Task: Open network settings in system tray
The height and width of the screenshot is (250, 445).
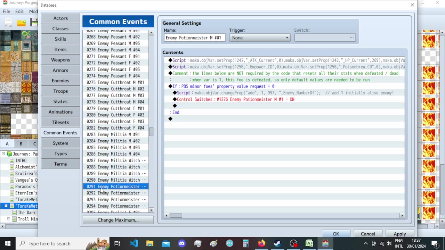Action: 382,243
